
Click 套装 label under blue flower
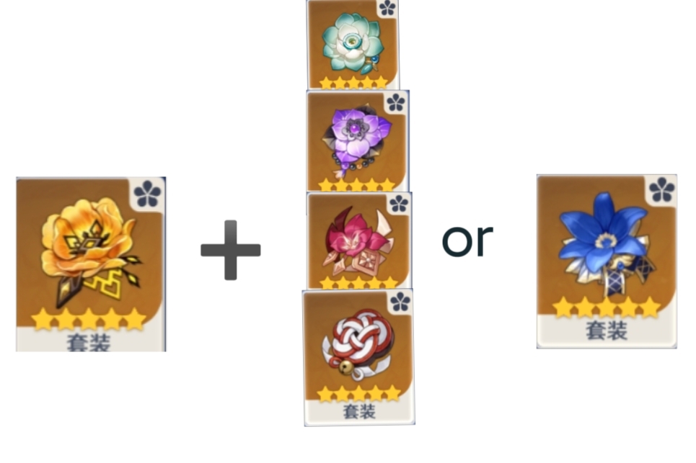607,331
